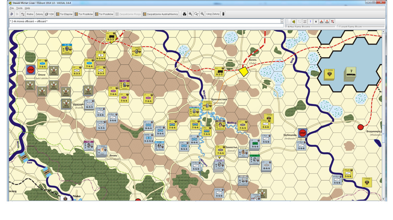The width and height of the screenshot is (393, 220).
Task: Roll the 1D6 dice button
Action: [49, 14]
